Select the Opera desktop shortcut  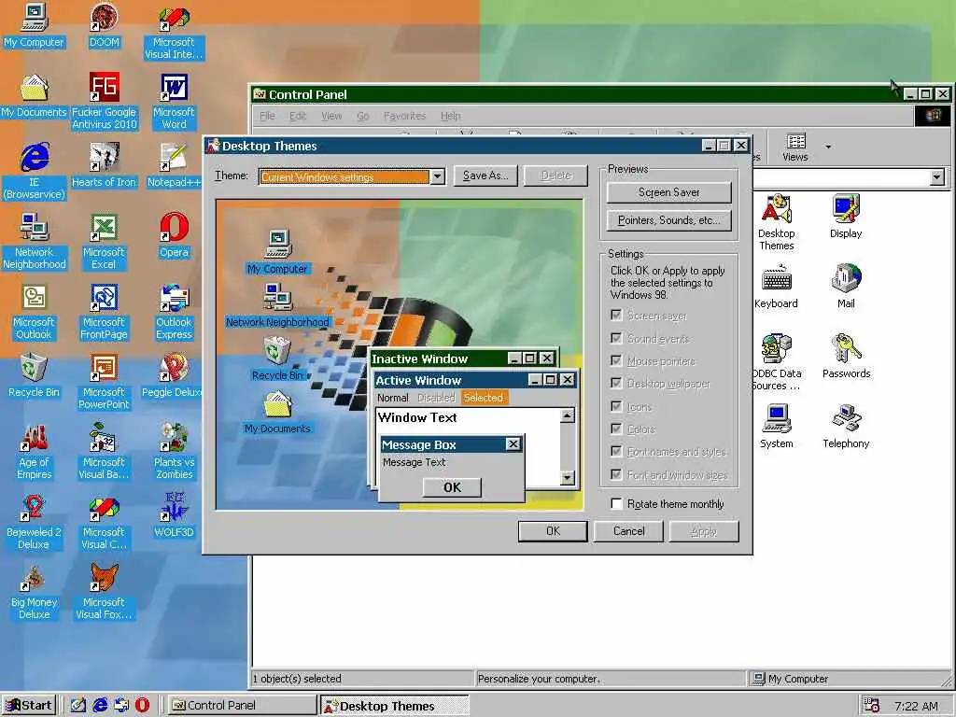(174, 235)
